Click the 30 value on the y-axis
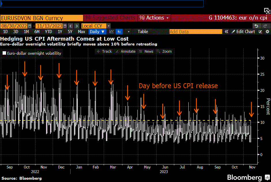Image resolution: width=271 pixels, height=182 pixels. (262, 58)
